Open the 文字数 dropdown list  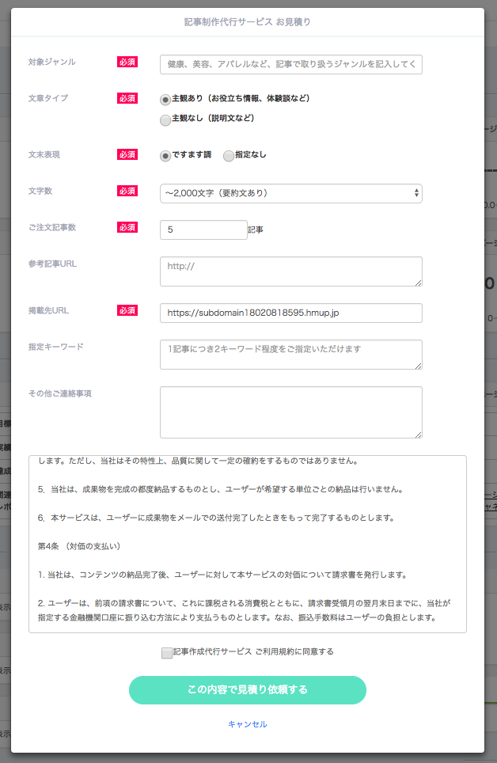pos(290,193)
